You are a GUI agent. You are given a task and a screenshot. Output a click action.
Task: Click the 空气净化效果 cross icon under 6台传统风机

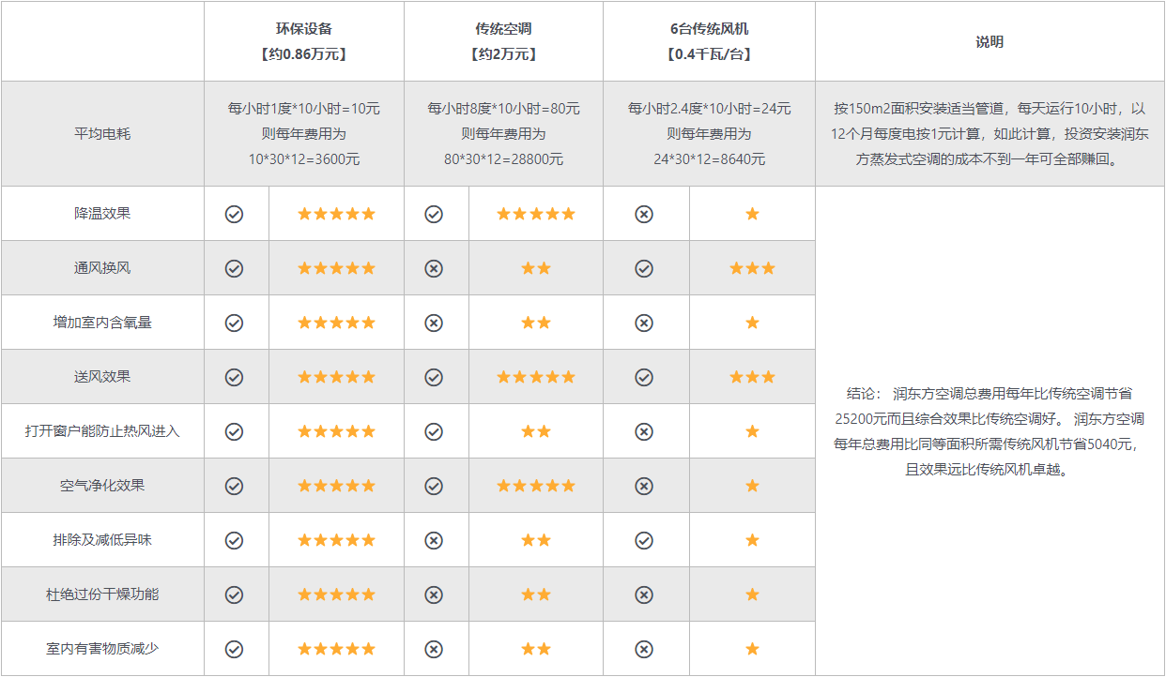(644, 486)
